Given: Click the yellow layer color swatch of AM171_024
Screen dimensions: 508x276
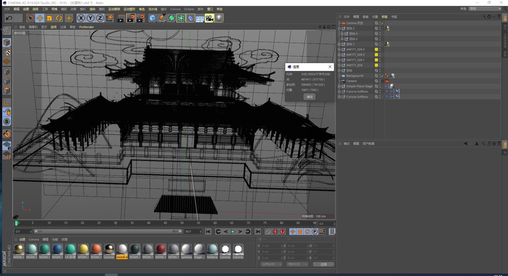Looking at the screenshot, I should [376, 65].
